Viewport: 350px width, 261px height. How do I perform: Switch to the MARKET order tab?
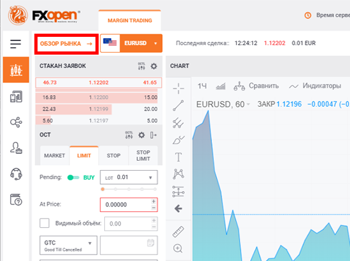pyautogui.click(x=55, y=156)
